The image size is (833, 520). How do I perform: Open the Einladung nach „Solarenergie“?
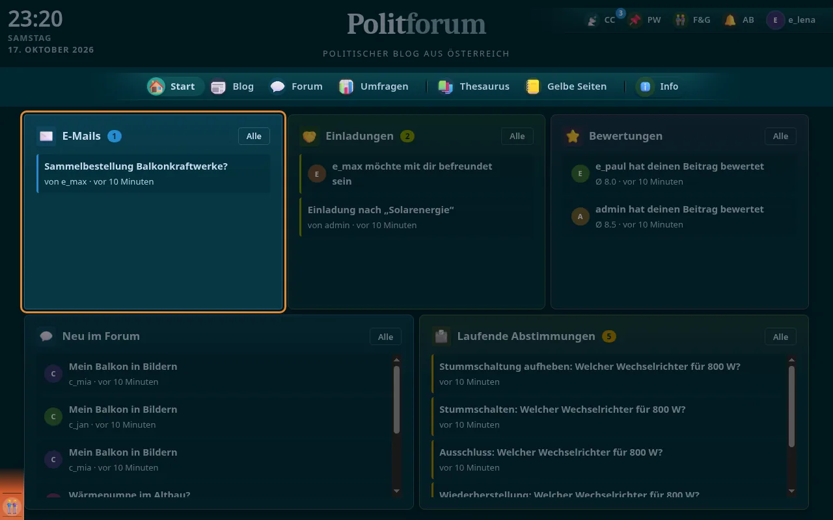click(416, 217)
